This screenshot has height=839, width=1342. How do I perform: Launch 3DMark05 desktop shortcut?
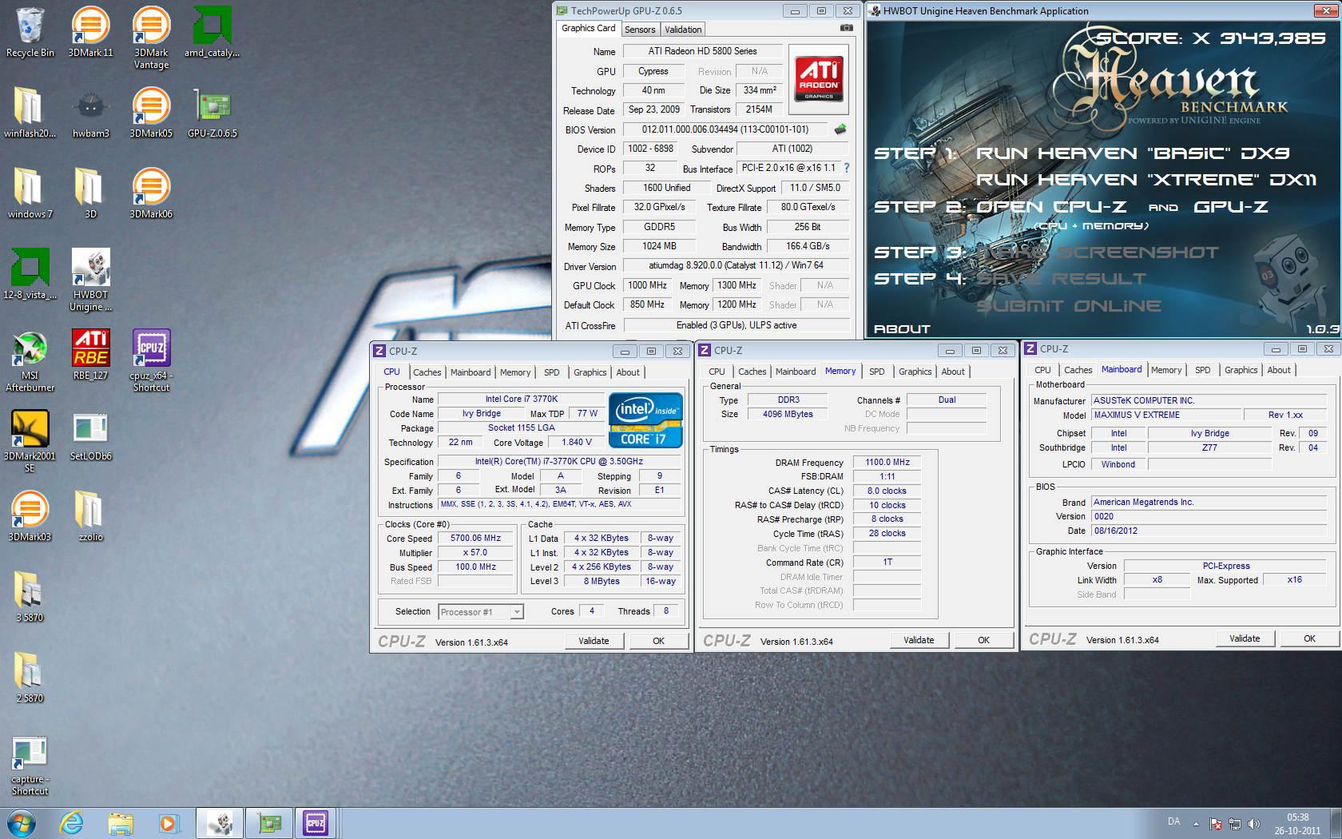click(x=151, y=113)
